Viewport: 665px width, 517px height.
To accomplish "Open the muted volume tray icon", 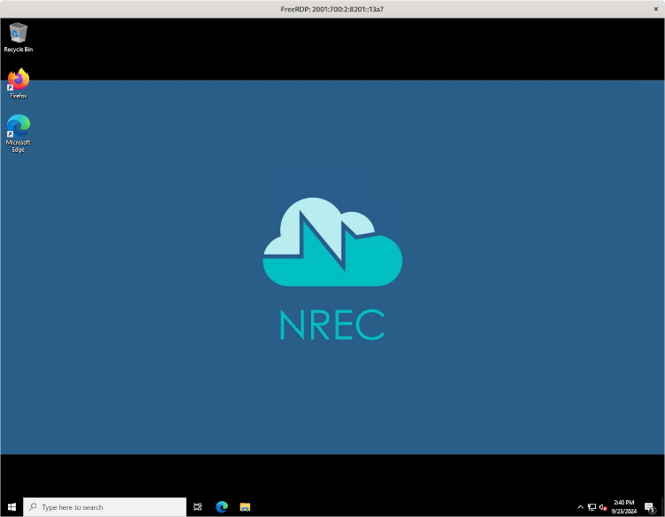I will tap(603, 507).
